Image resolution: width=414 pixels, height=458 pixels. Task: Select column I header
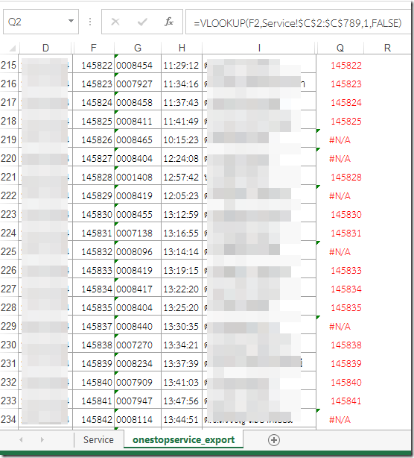(x=259, y=48)
